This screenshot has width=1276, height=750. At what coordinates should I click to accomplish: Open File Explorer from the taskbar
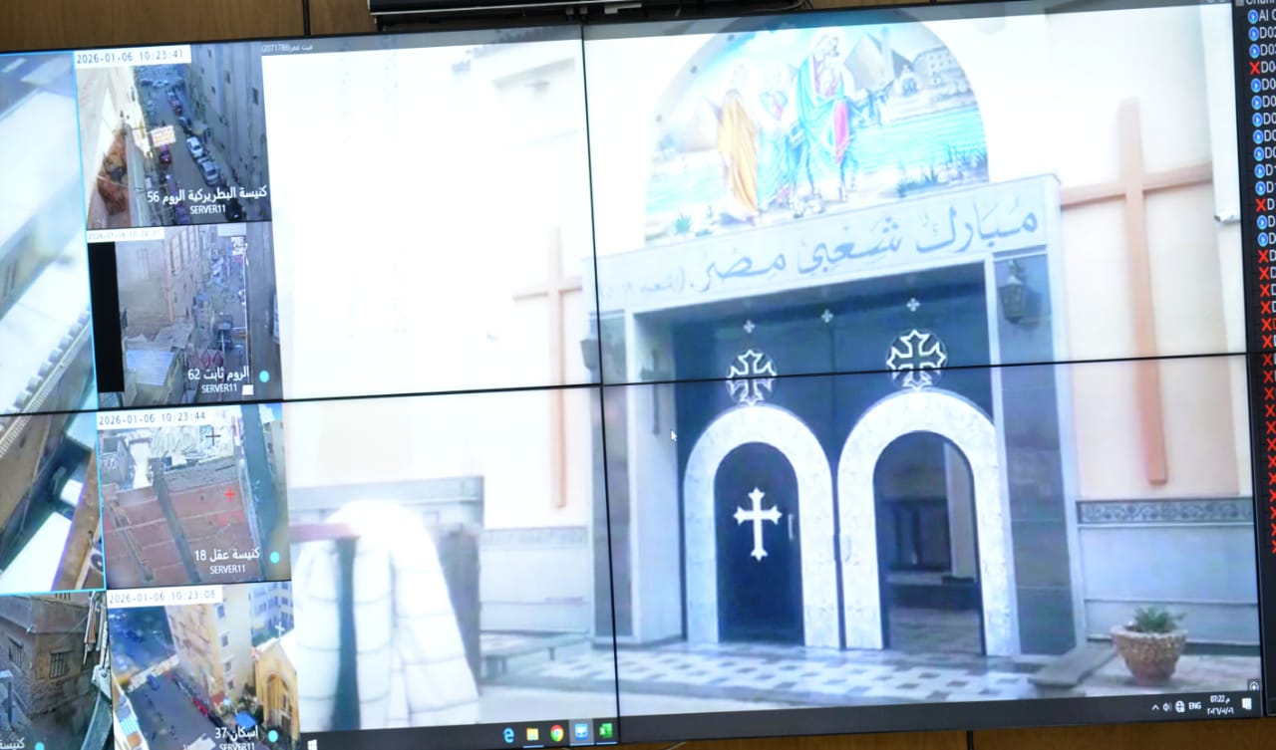pos(532,734)
